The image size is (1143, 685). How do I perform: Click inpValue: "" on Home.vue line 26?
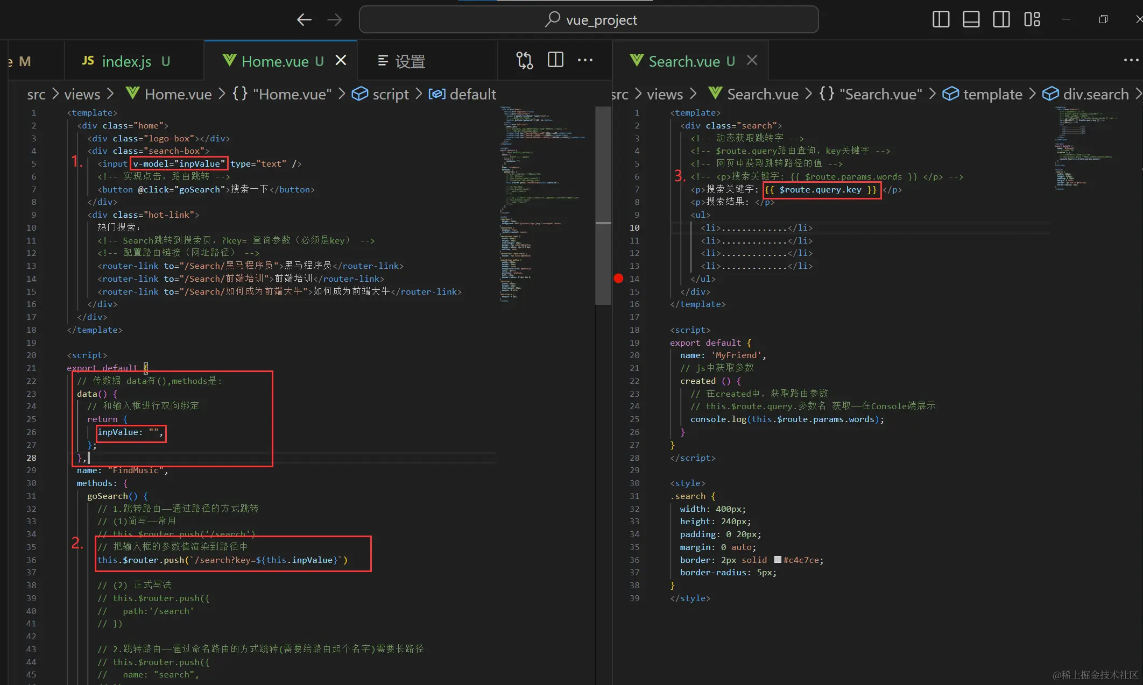tap(130, 432)
